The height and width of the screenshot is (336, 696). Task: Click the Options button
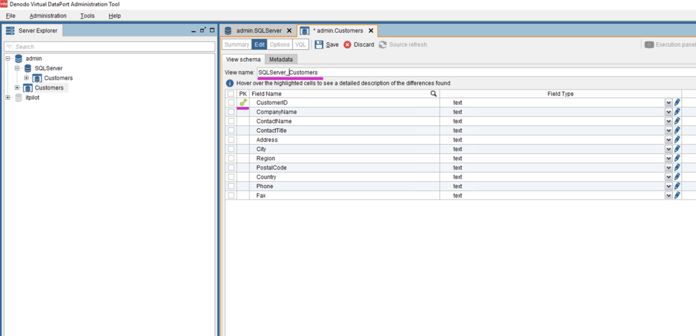(280, 45)
